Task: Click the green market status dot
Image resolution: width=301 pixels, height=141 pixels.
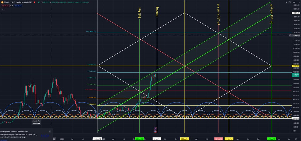Action: click(39, 2)
